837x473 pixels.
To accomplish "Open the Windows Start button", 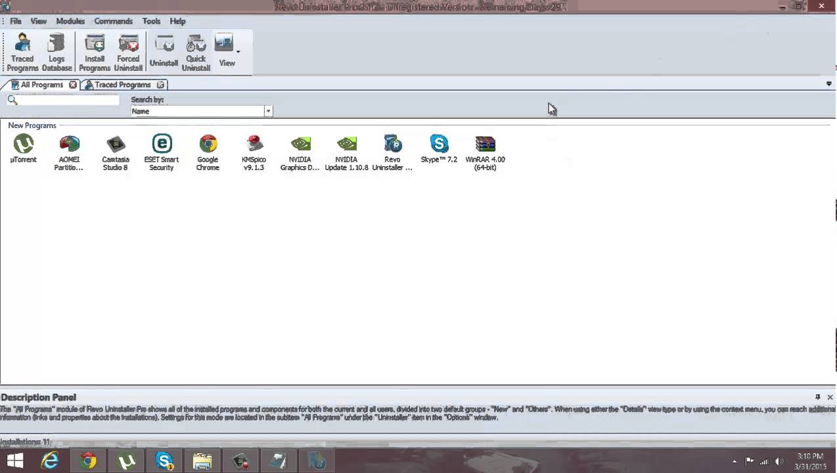I will [x=15, y=461].
